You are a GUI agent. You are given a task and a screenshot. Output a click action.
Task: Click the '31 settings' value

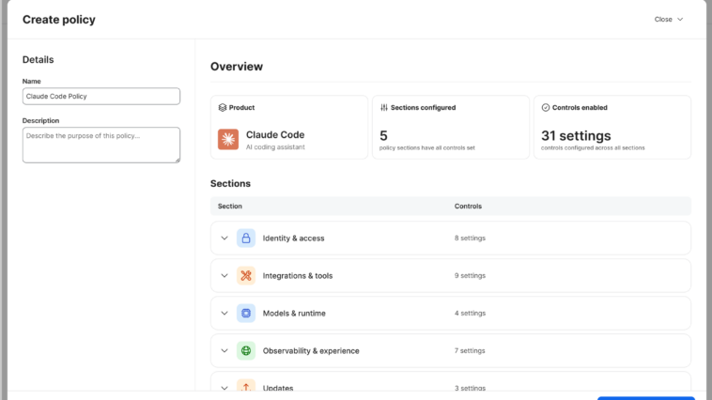576,136
